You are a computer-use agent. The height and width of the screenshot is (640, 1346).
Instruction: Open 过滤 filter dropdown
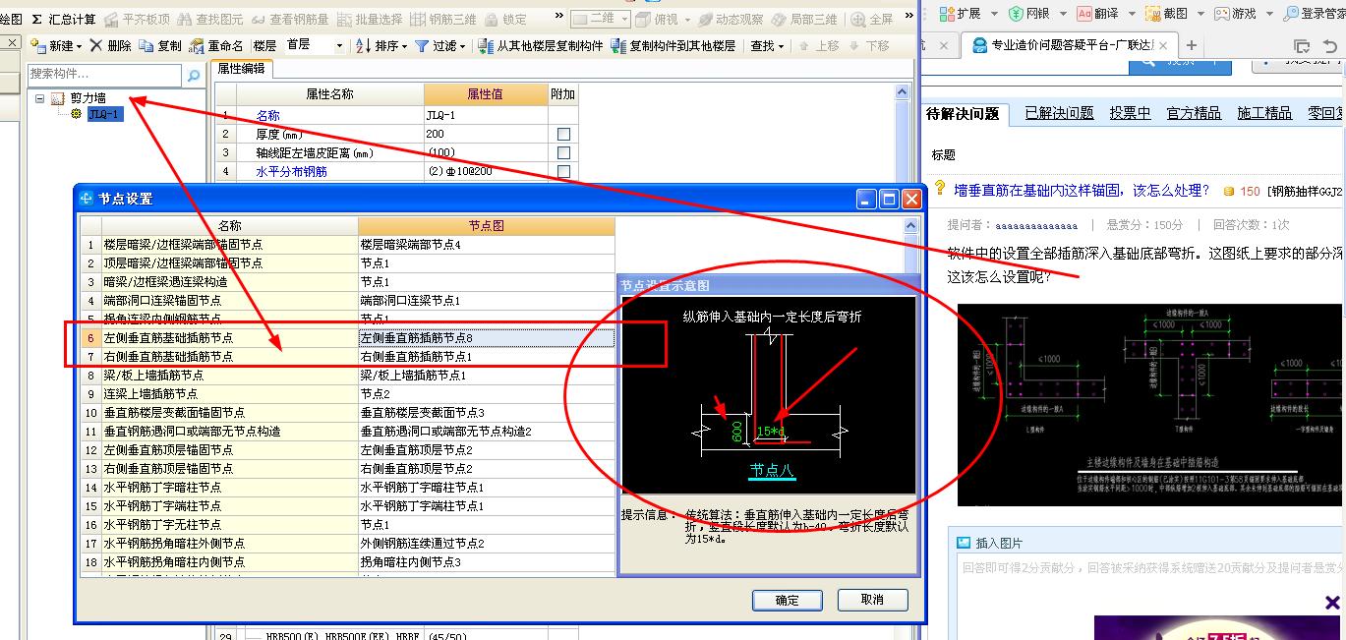[x=440, y=45]
